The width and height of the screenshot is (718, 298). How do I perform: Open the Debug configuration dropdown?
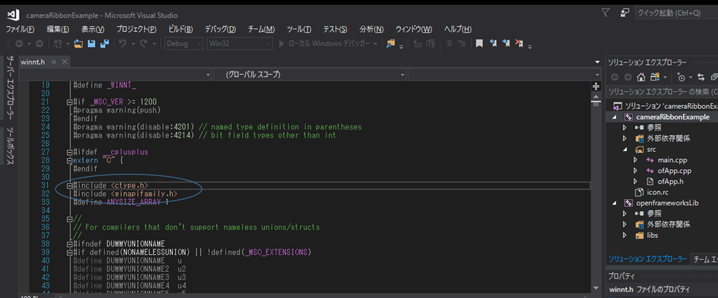point(184,44)
